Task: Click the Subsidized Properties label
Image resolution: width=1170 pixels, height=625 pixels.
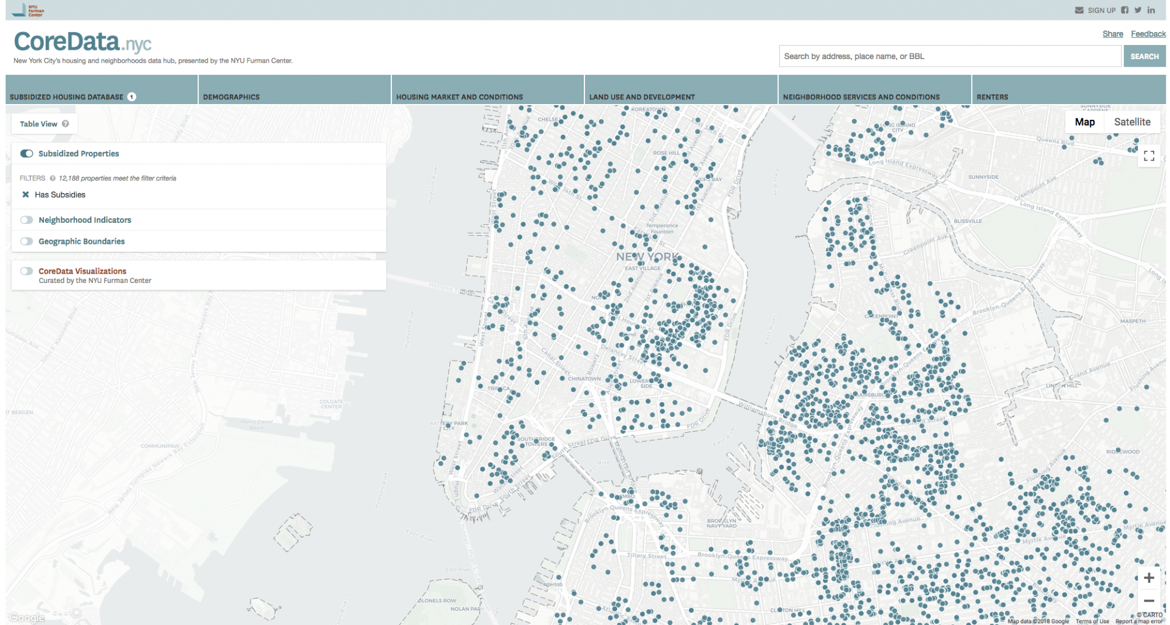Action: (79, 154)
